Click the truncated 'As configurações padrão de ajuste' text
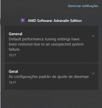102x108 pixels. [x=49, y=77]
